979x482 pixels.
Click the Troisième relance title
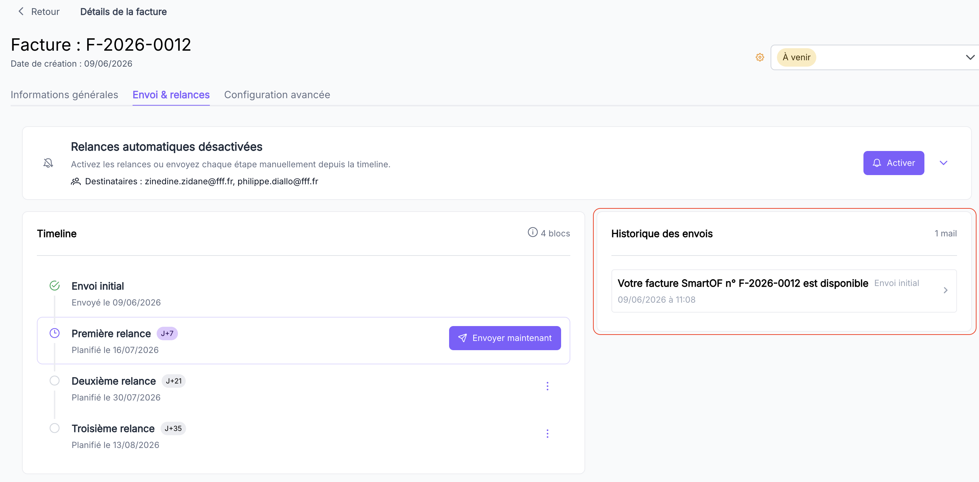pyautogui.click(x=113, y=428)
